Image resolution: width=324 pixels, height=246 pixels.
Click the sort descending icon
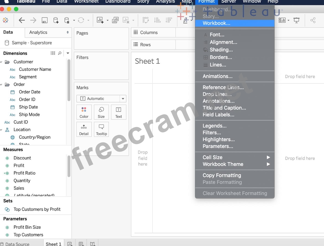tap(169, 20)
